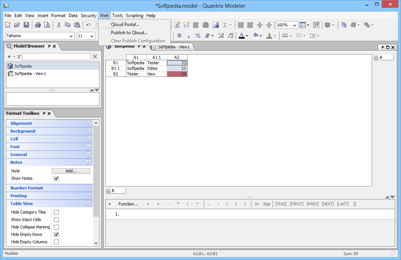
Task: Click the filter funnel icon in Model Browser
Action: point(19,56)
